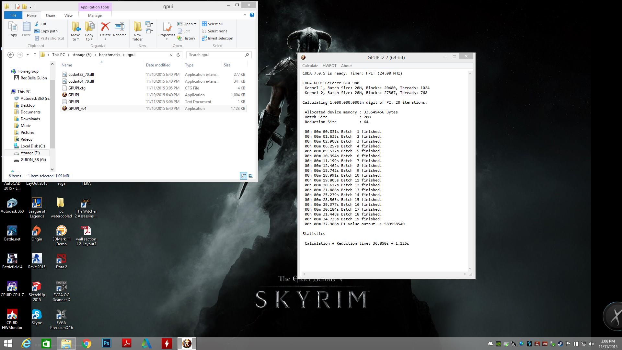The image size is (622, 350).
Task: Expand the address bar history dropdown
Action: (x=171, y=55)
